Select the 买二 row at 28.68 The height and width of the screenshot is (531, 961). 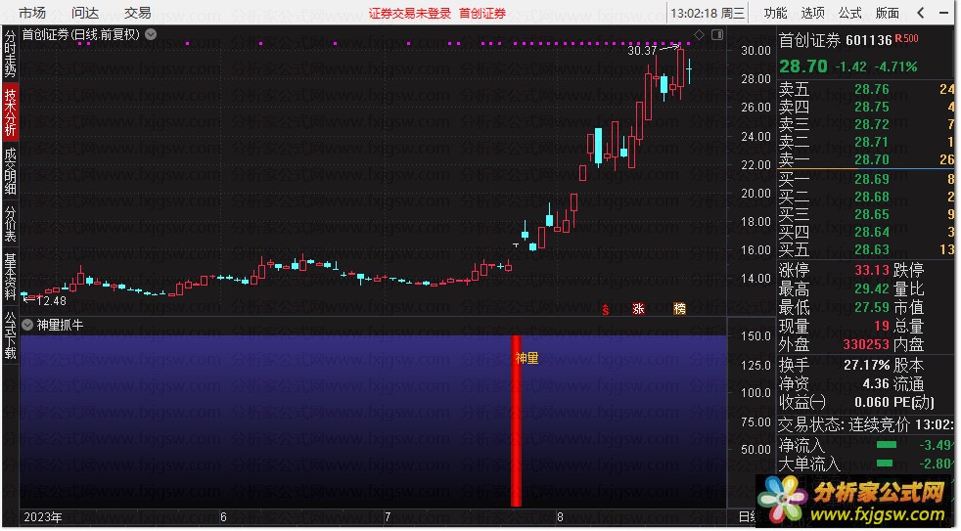click(x=866, y=197)
